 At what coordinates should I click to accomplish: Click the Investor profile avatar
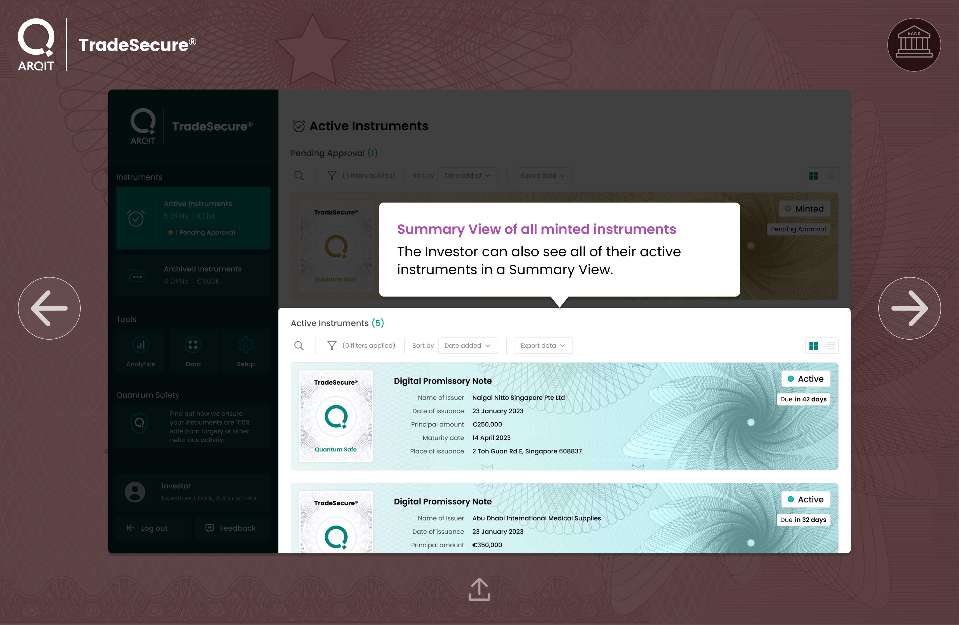(x=135, y=492)
